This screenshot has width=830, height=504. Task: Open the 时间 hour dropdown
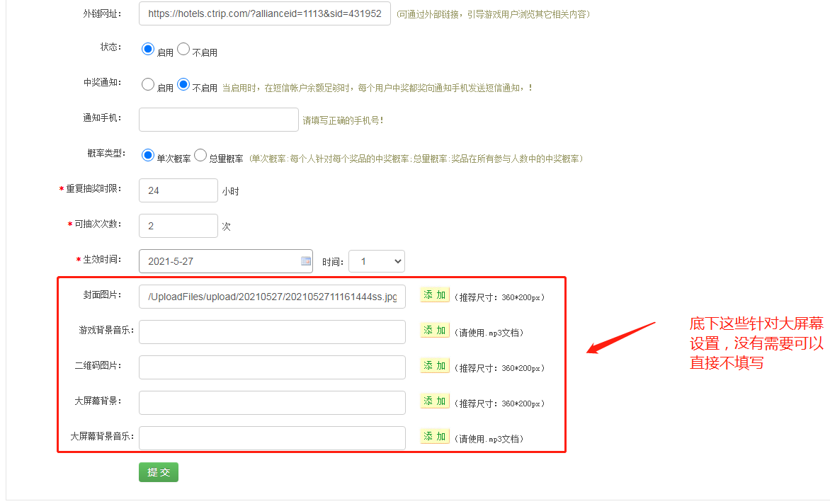coord(376,261)
